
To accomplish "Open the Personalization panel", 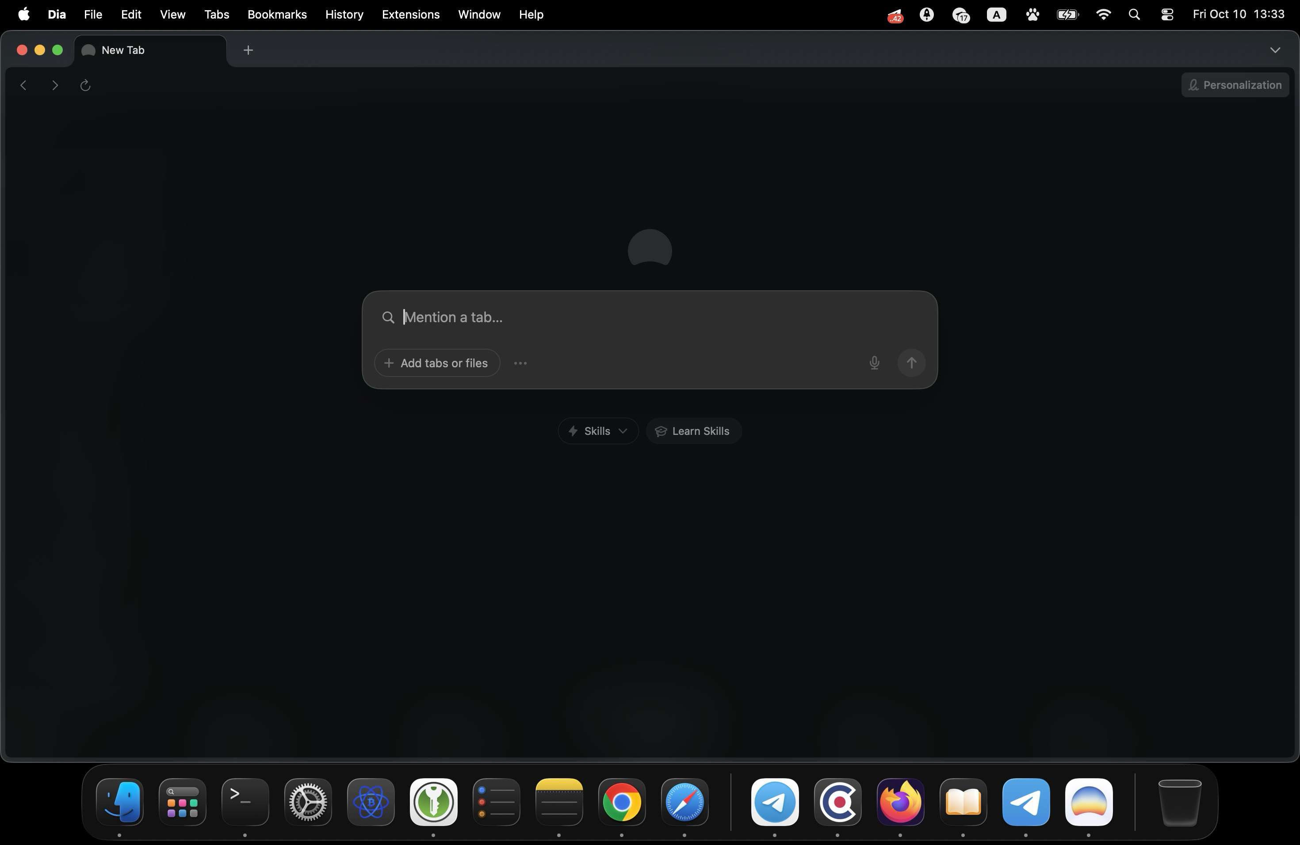I will click(x=1235, y=85).
